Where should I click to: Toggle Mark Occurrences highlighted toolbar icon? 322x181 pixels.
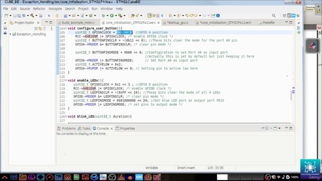click(x=149, y=16)
